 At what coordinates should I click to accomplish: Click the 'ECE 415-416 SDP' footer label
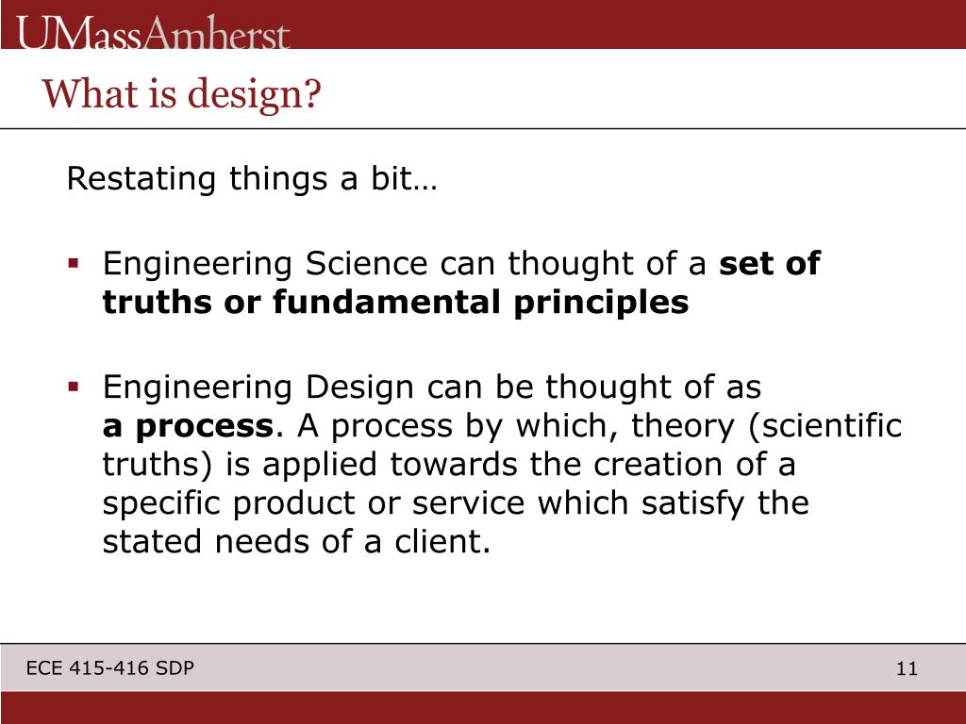(110, 668)
